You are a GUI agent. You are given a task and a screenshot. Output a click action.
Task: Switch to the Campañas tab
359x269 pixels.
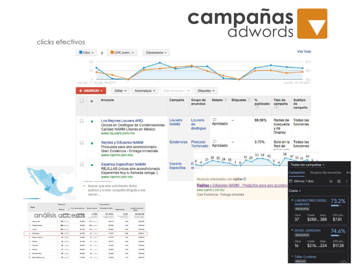click(297, 172)
